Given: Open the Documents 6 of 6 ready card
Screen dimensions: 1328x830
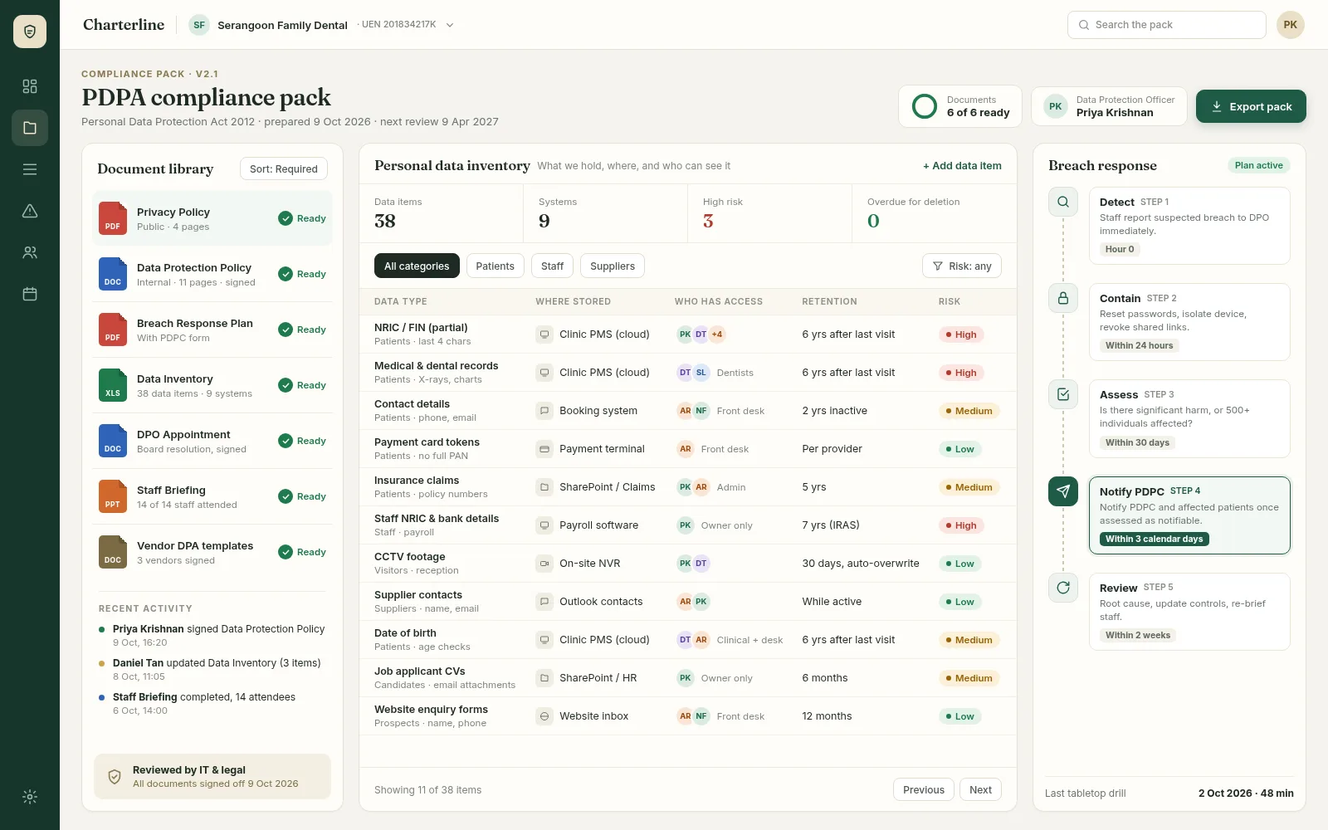Looking at the screenshot, I should [960, 106].
